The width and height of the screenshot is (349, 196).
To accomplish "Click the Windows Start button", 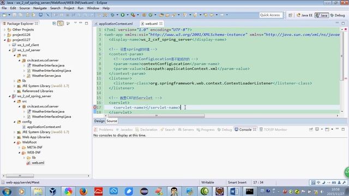I will point(7,191).
